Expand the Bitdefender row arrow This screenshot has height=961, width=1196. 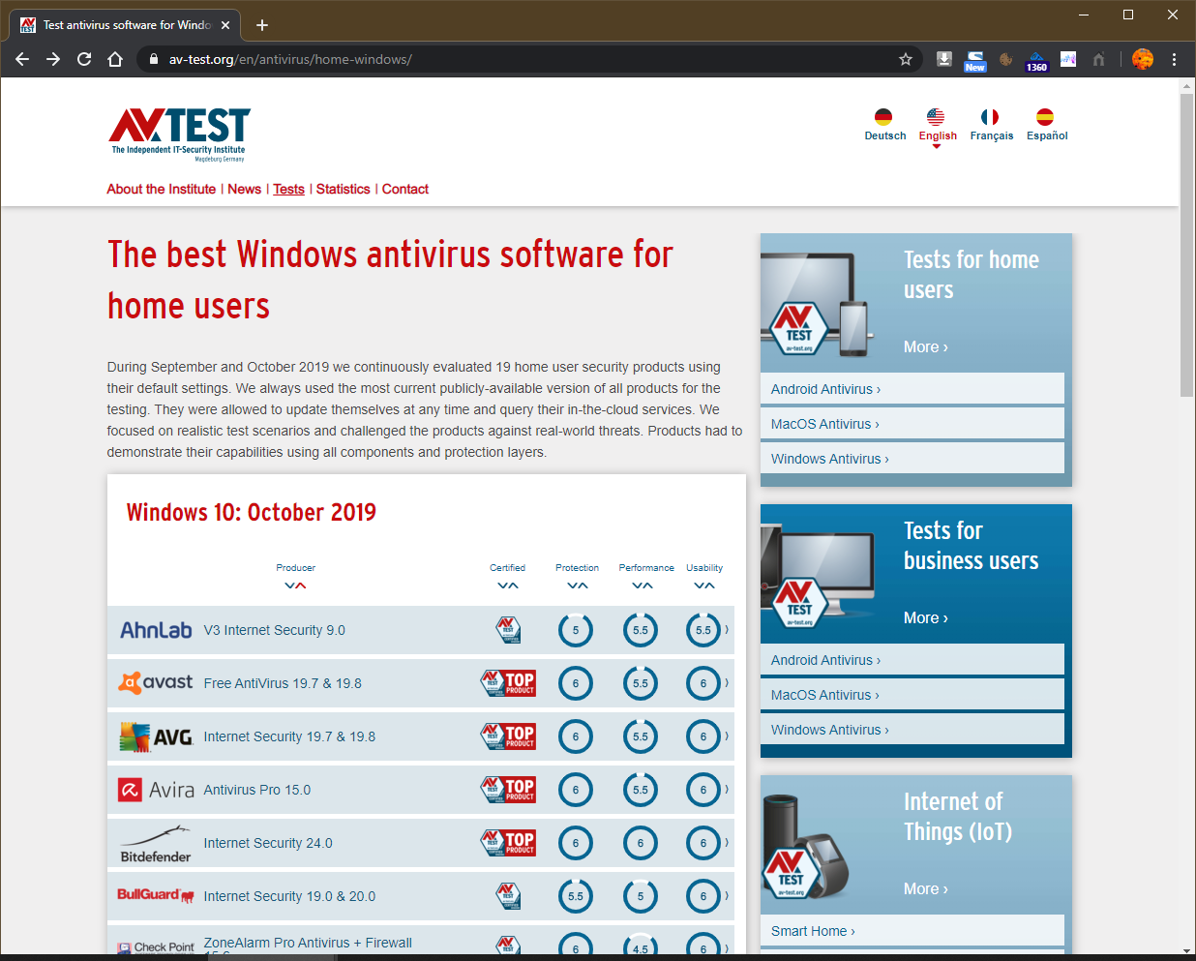coord(727,842)
